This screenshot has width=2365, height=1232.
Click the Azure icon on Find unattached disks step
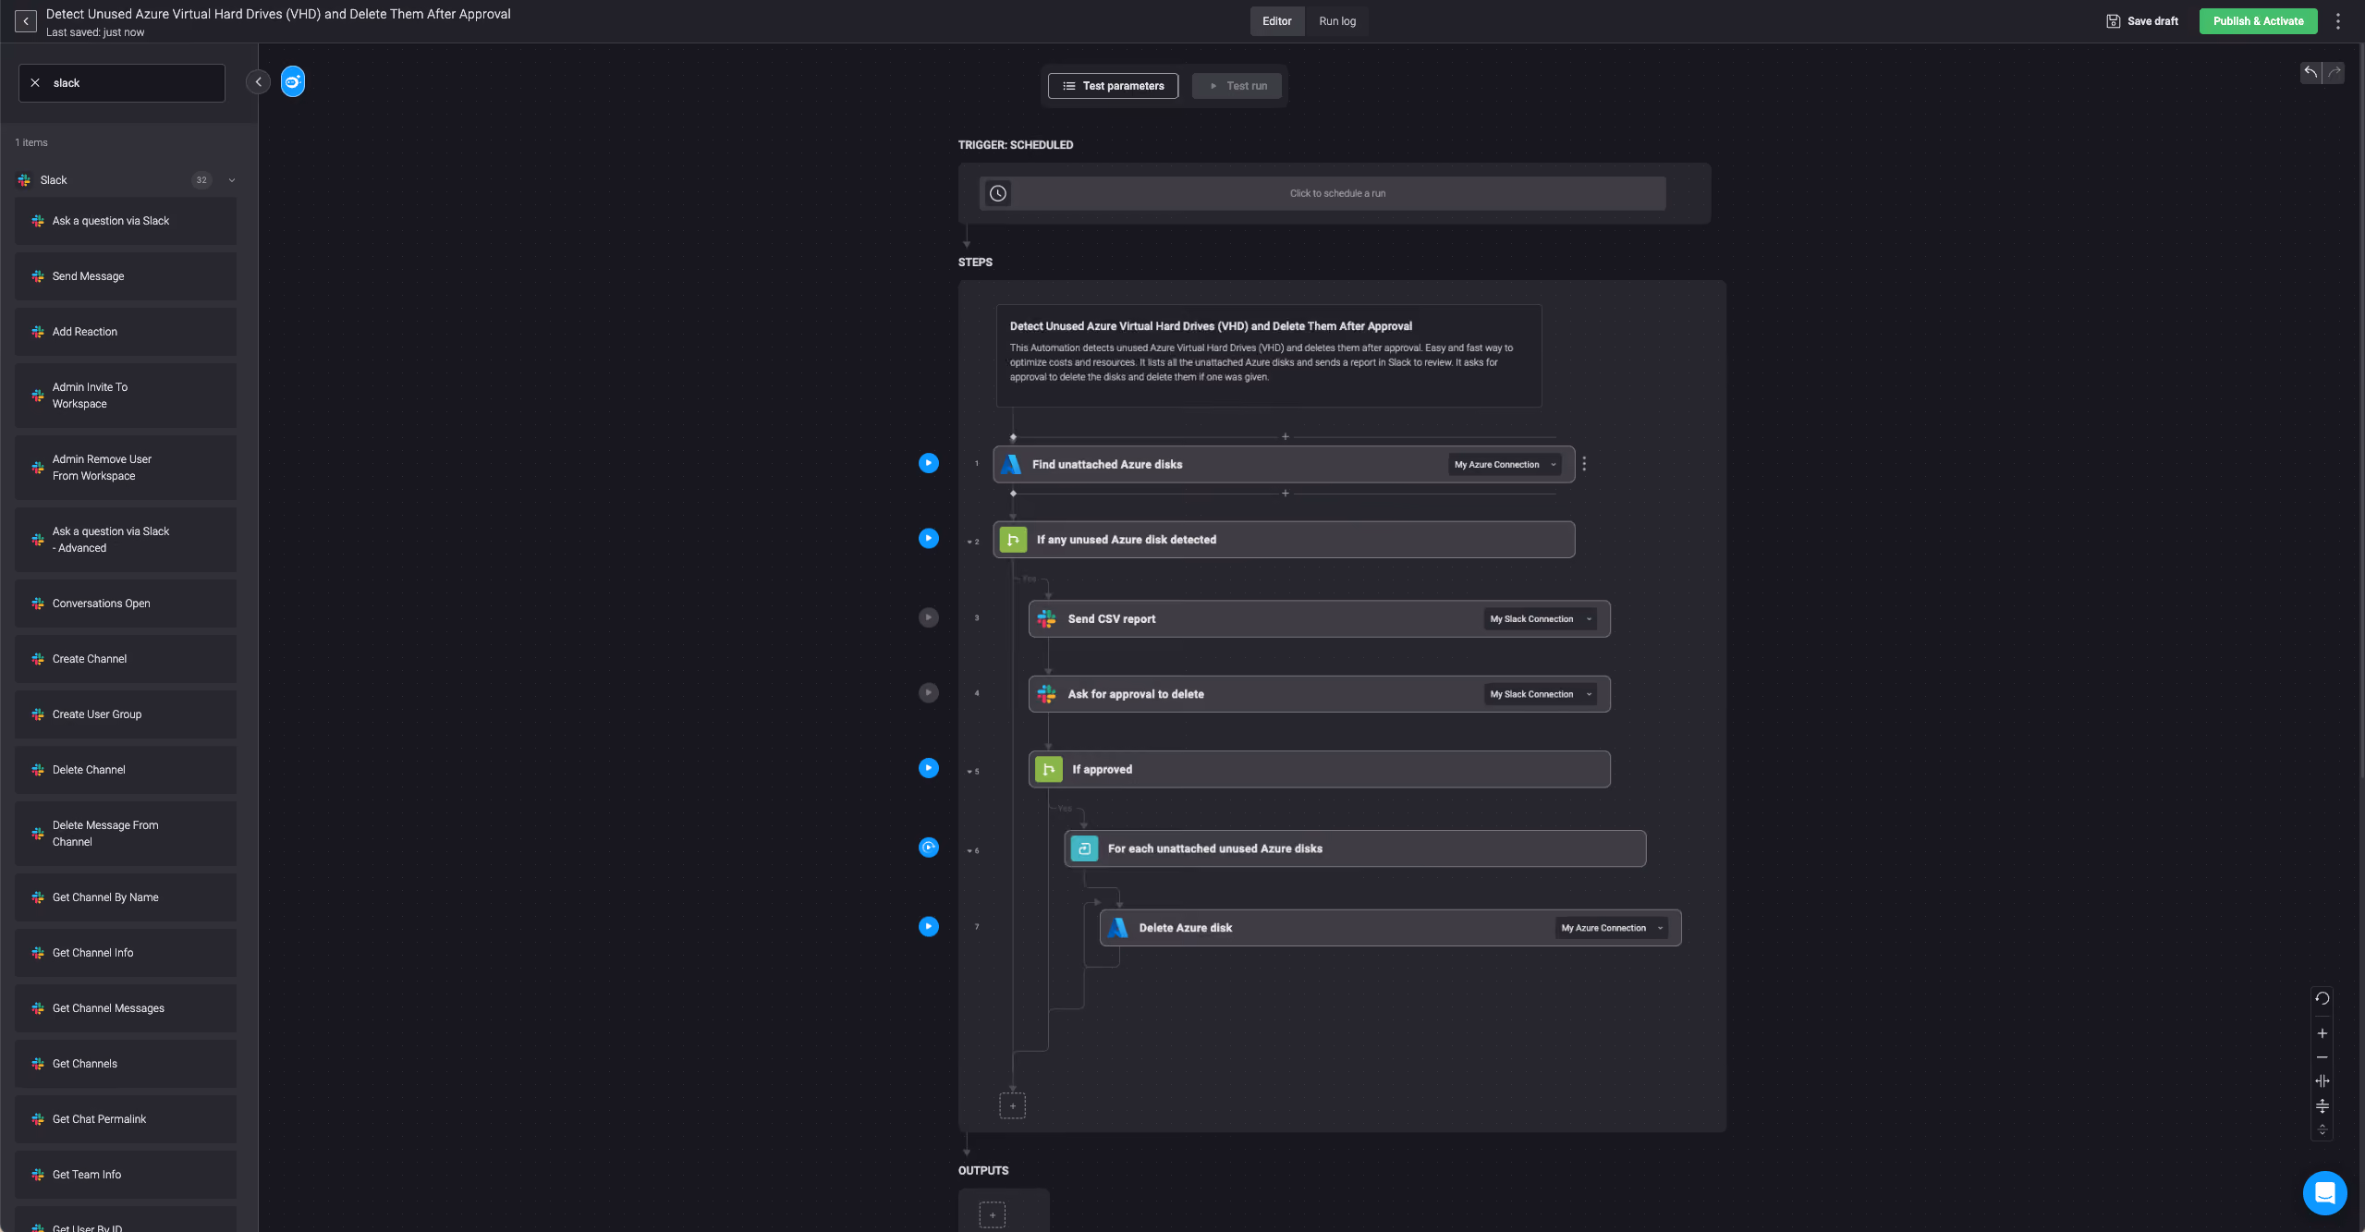click(x=1012, y=464)
